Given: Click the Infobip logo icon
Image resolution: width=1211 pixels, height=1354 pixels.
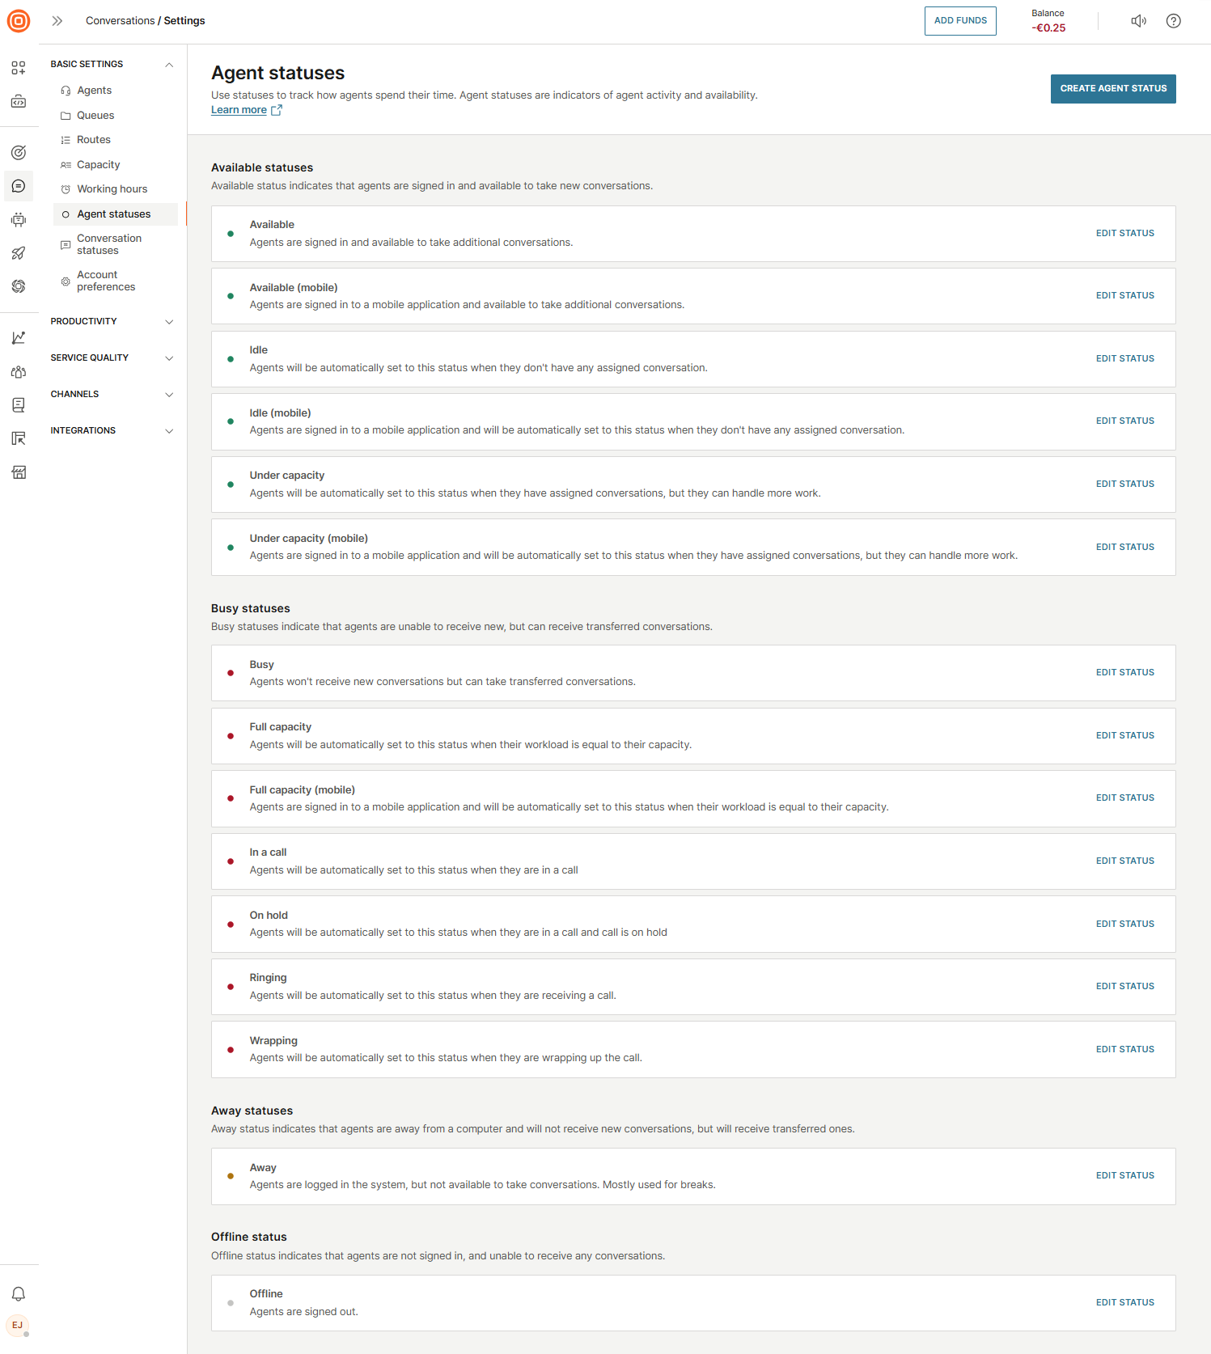Looking at the screenshot, I should point(19,21).
